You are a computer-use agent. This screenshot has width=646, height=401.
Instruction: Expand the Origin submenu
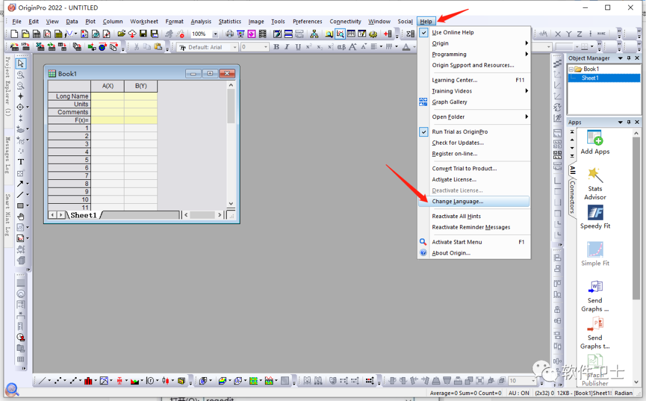coord(474,43)
